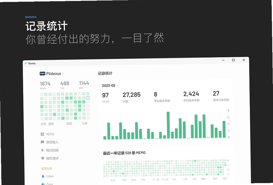
Task: Click the 2,424 单日最多字数 statistic
Action: [x=191, y=96]
